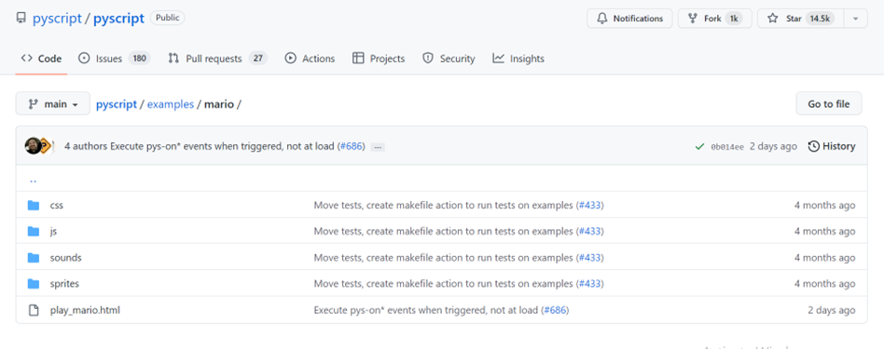The image size is (884, 349).
Task: Open #433 link in css row
Action: pyautogui.click(x=589, y=206)
